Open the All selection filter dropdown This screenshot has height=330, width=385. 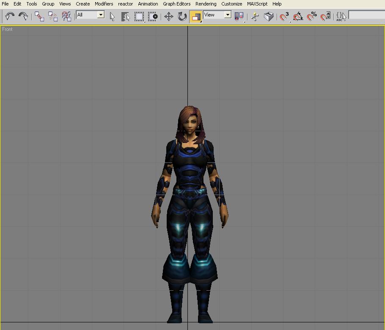91,15
